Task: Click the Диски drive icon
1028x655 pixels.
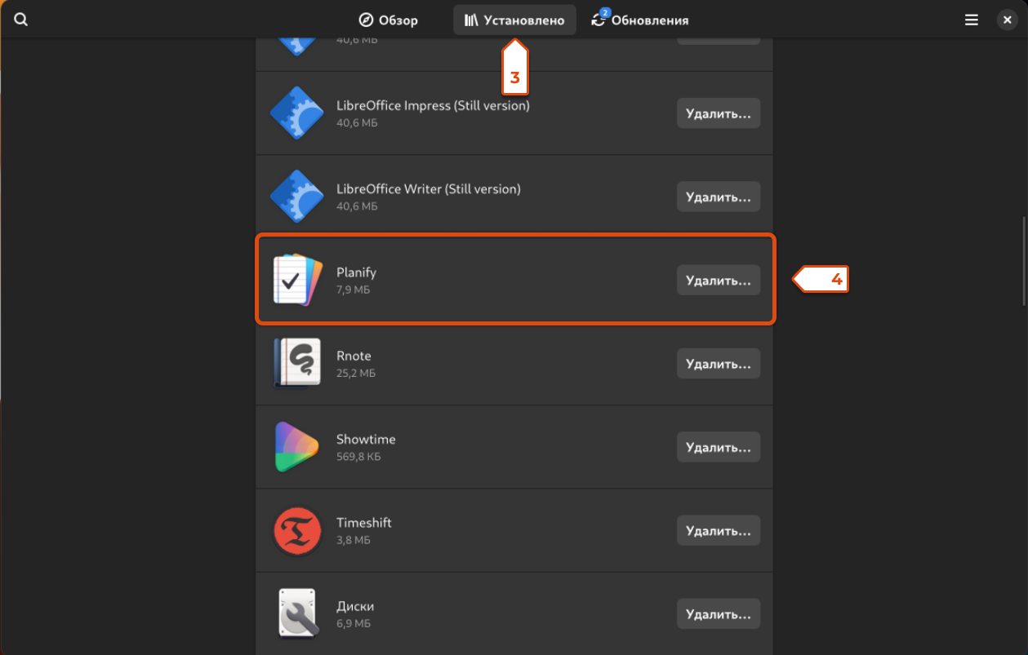Action: pos(297,613)
